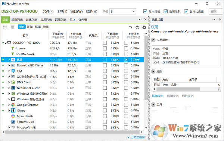224x141 pixels.
Task: Open the gear settings icon in activity toolbar
Action: 144,27
